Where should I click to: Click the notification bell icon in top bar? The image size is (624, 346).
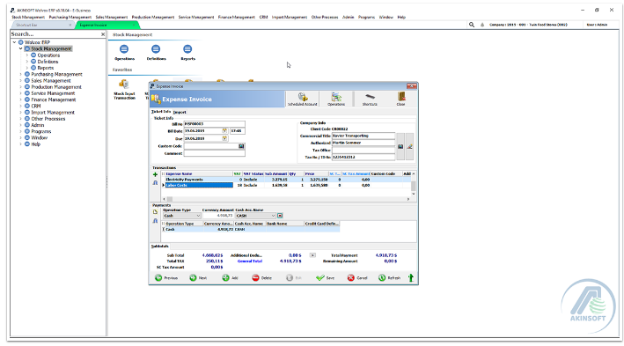(482, 25)
